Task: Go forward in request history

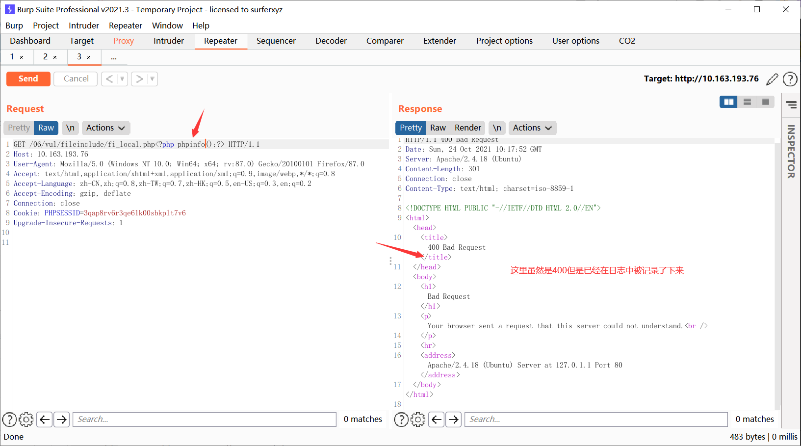Action: pos(139,79)
